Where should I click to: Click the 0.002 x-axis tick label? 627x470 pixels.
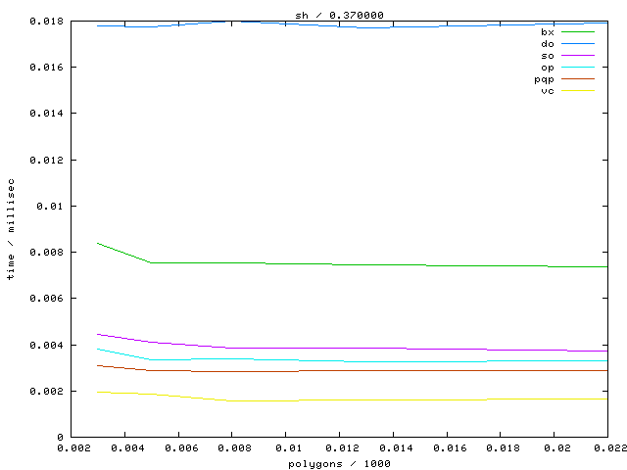click(70, 448)
